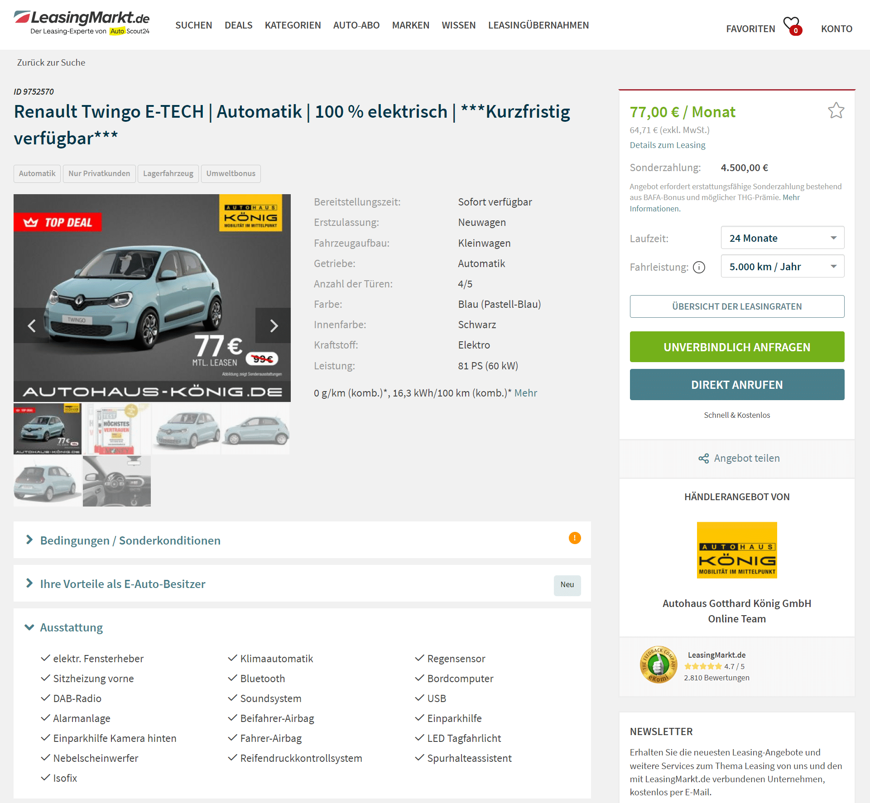Viewport: 870px width, 803px height.
Task: Click the 4.500,00 € Sonderzahlung amount
Action: pyautogui.click(x=745, y=167)
